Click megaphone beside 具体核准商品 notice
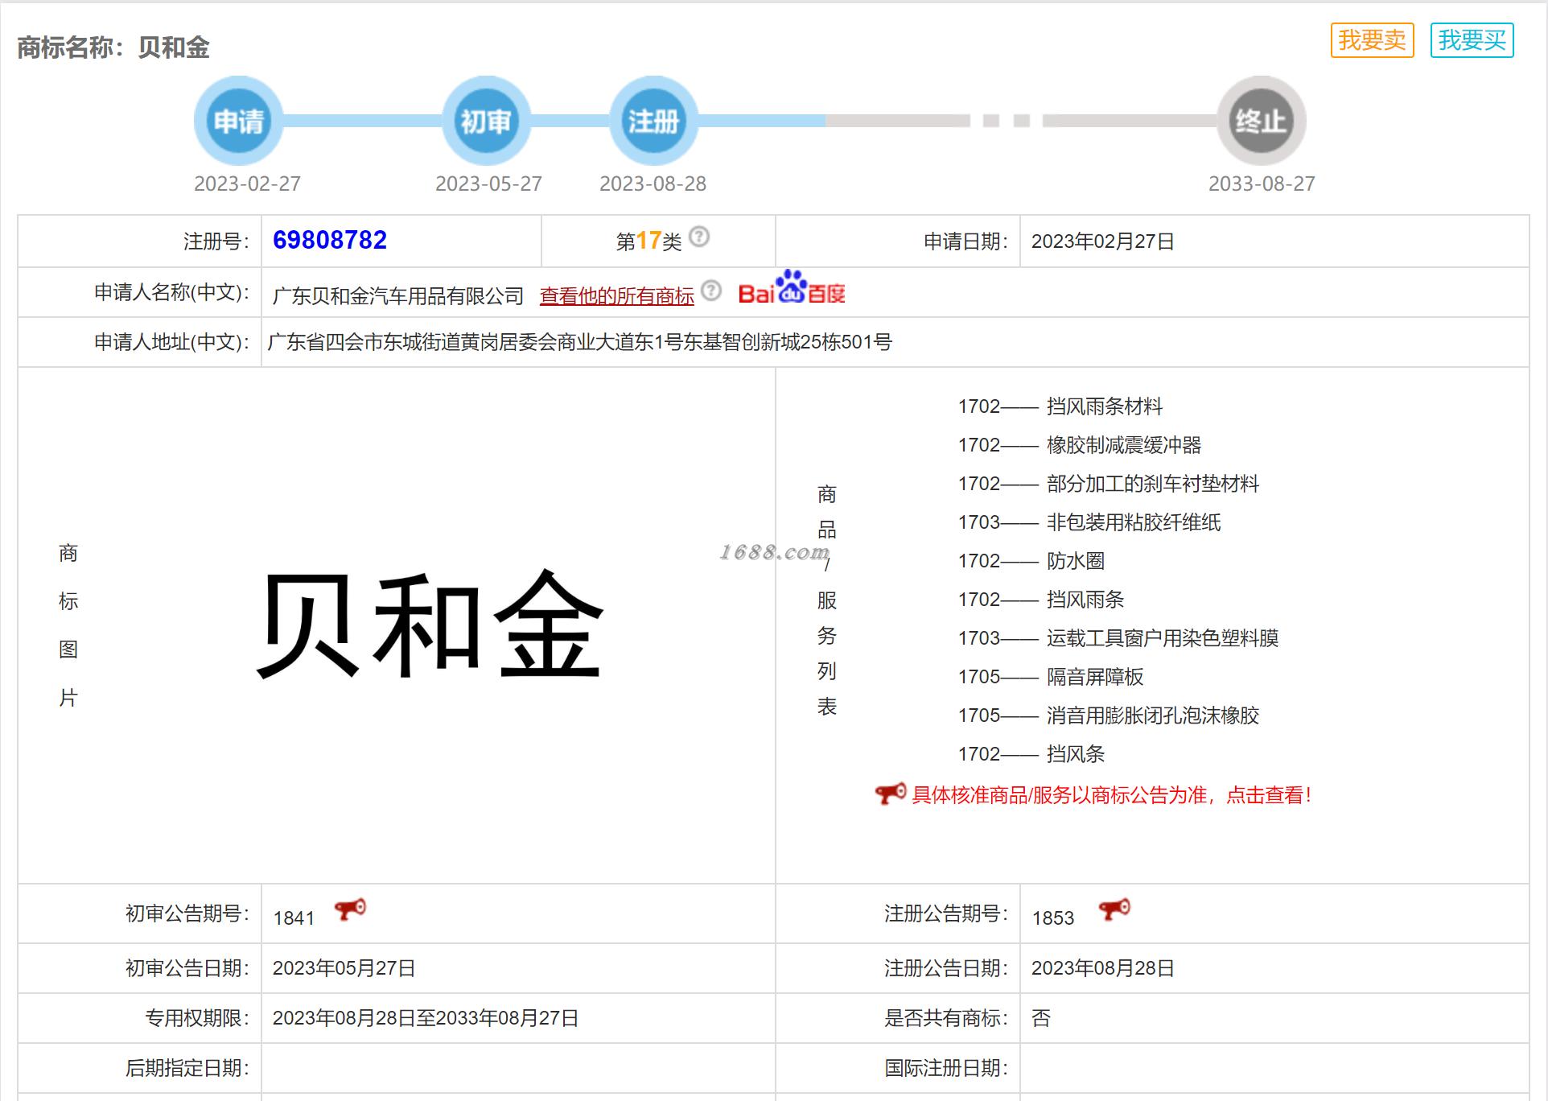Viewport: 1548px width, 1101px height. click(891, 794)
